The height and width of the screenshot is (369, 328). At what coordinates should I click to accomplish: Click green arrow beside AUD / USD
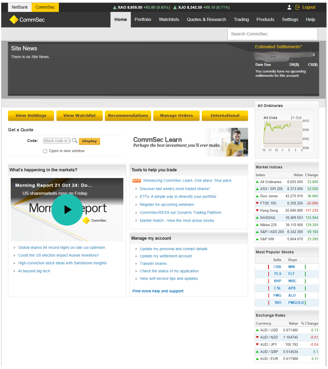(257, 330)
